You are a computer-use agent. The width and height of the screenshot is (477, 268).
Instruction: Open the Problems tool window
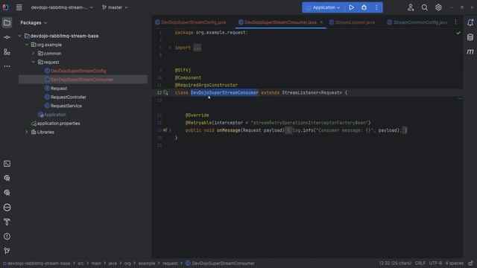[x=7, y=237]
